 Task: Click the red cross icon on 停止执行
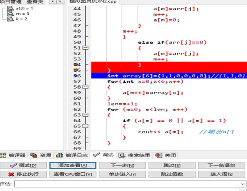click(x=11, y=174)
